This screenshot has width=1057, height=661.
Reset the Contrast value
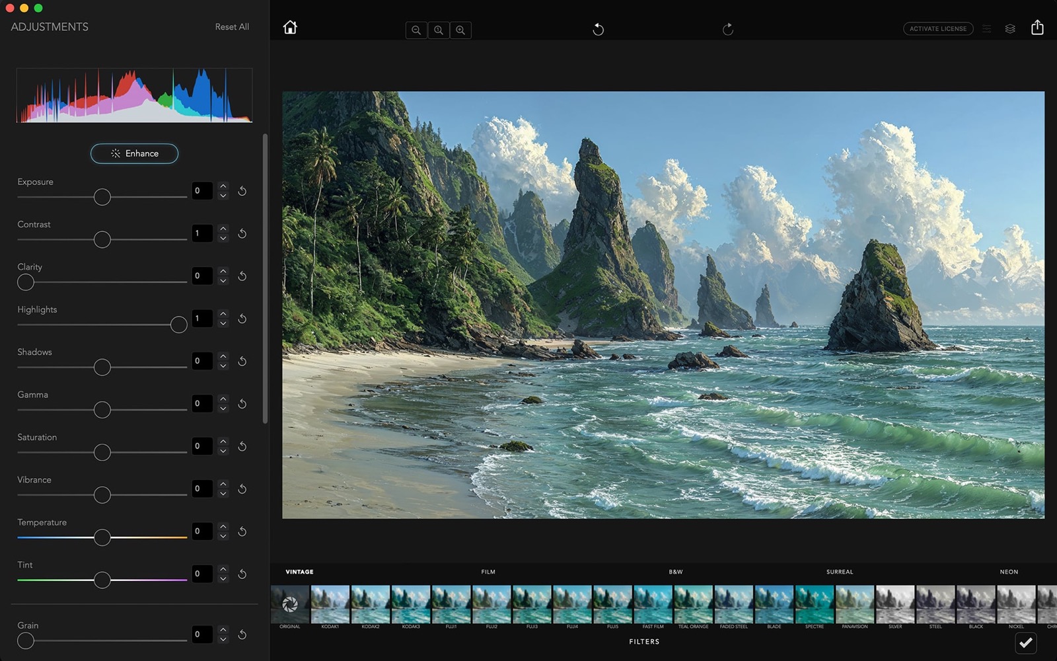pyautogui.click(x=242, y=233)
